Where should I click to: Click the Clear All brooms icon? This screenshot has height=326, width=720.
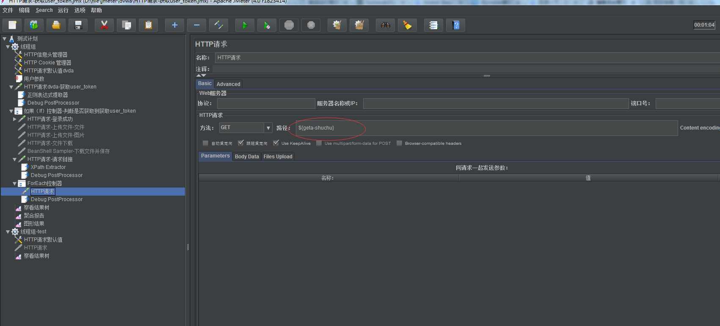pos(359,25)
